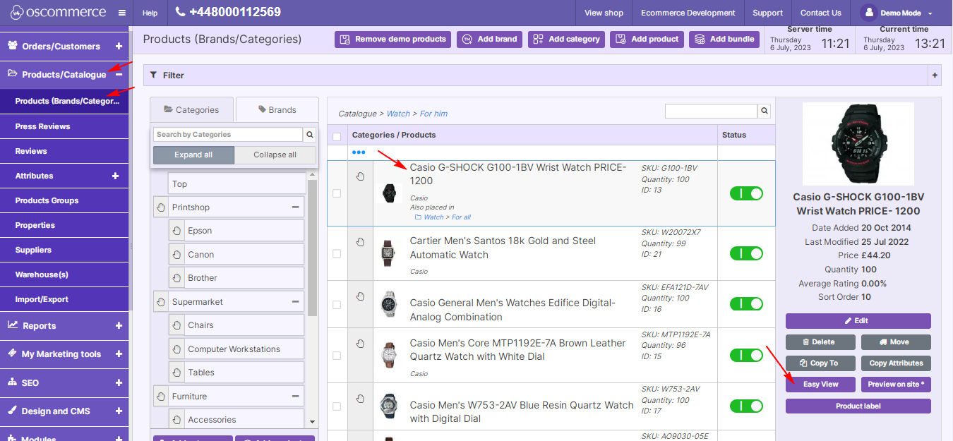Tick checkbox for Casio Edifice Digital-Analog watch
Image resolution: width=953 pixels, height=441 pixels.
[x=337, y=305]
